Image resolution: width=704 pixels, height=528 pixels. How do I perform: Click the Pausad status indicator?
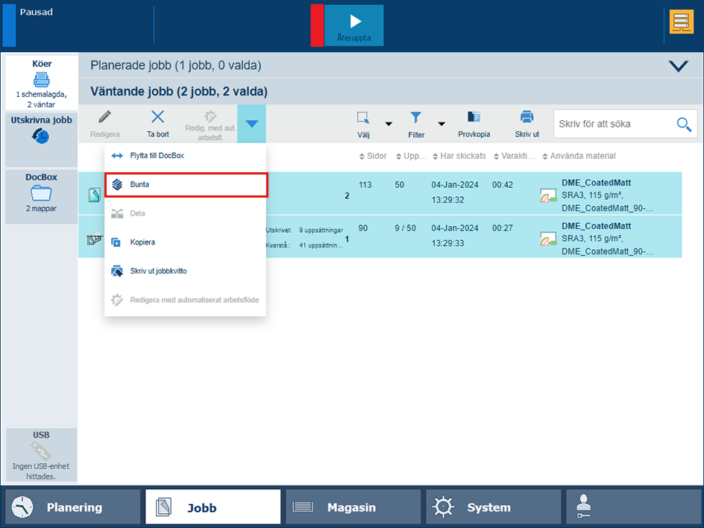[x=36, y=12]
